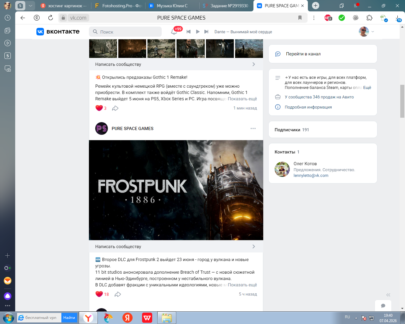Click the PURE SPACE GAMES post avatar
The height and width of the screenshot is (324, 405).
point(102,128)
